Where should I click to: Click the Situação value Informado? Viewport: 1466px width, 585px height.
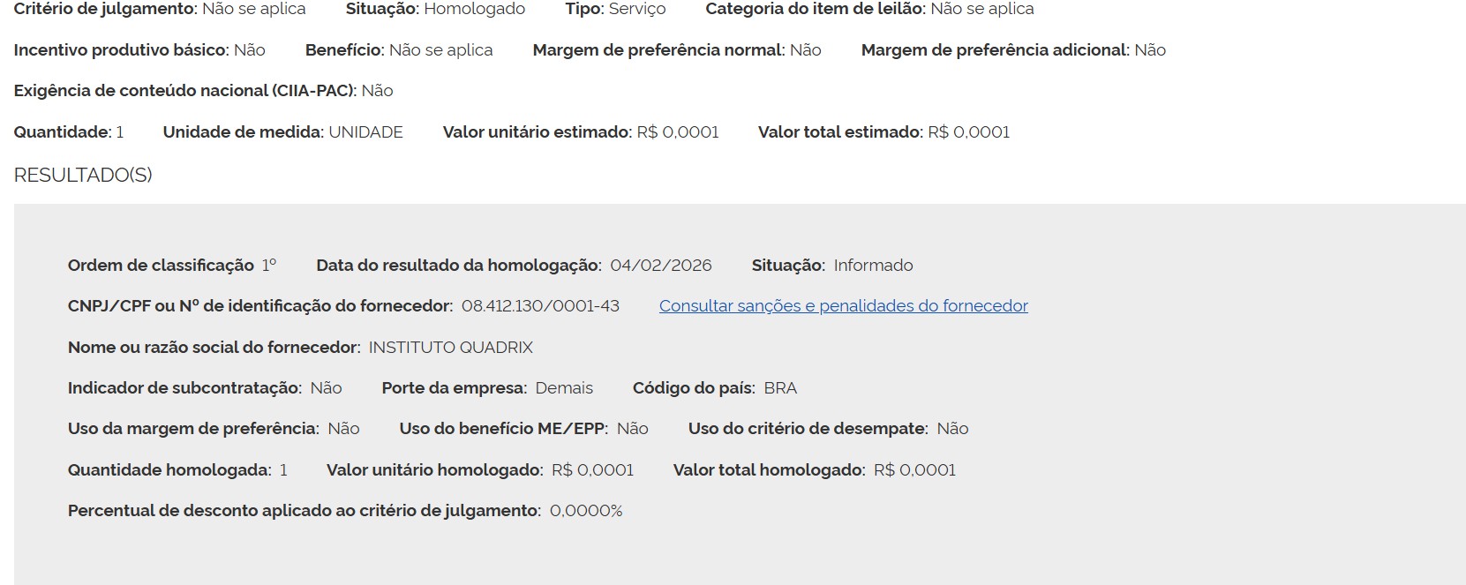pos(873,266)
